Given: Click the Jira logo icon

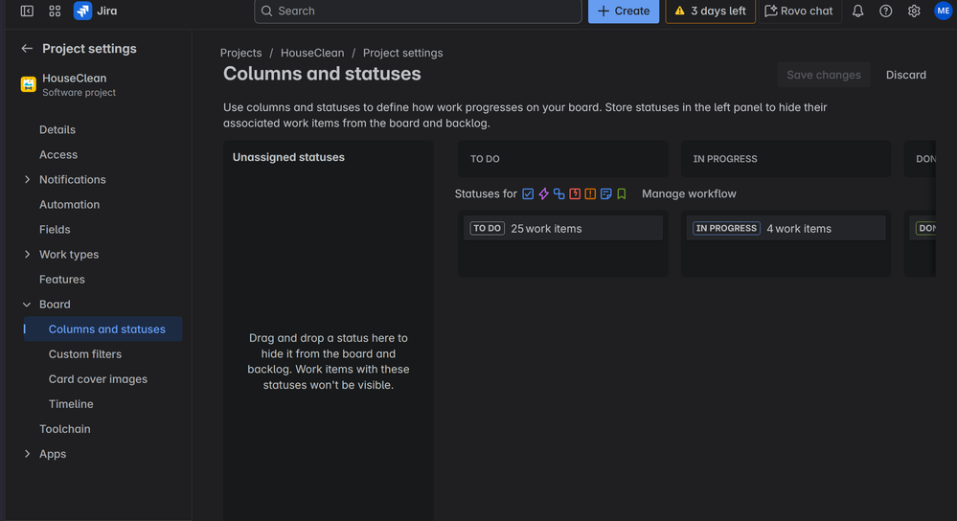Looking at the screenshot, I should [82, 11].
